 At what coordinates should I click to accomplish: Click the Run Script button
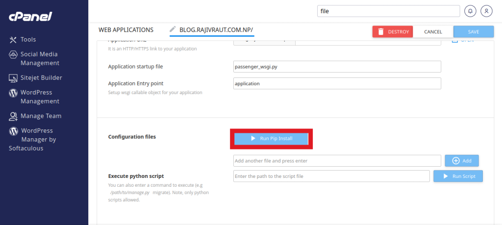458,176
